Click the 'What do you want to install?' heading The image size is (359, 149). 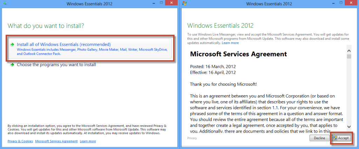click(46, 26)
